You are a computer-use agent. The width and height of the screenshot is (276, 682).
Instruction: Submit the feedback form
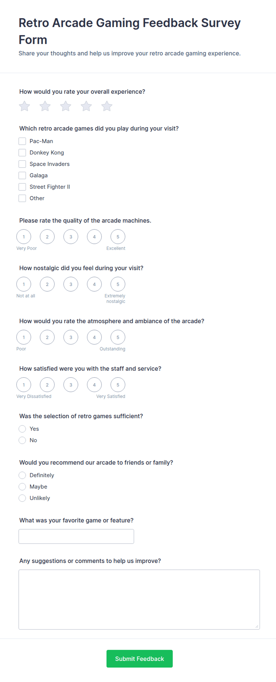pos(139,659)
